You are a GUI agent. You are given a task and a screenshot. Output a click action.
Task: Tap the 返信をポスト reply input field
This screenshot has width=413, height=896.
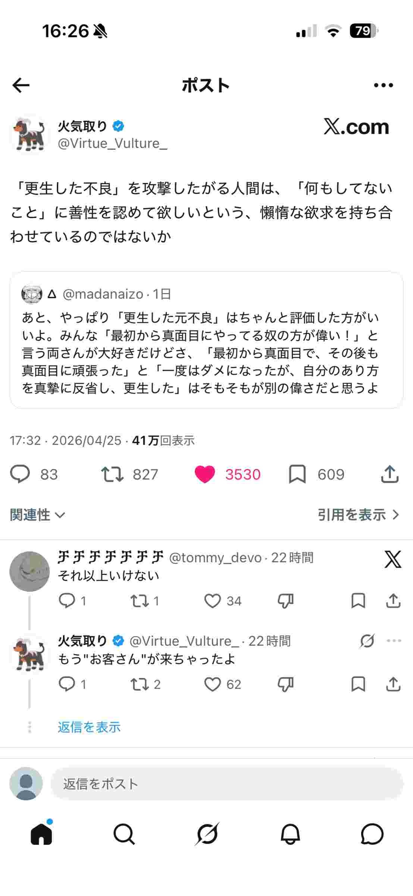coord(227,784)
